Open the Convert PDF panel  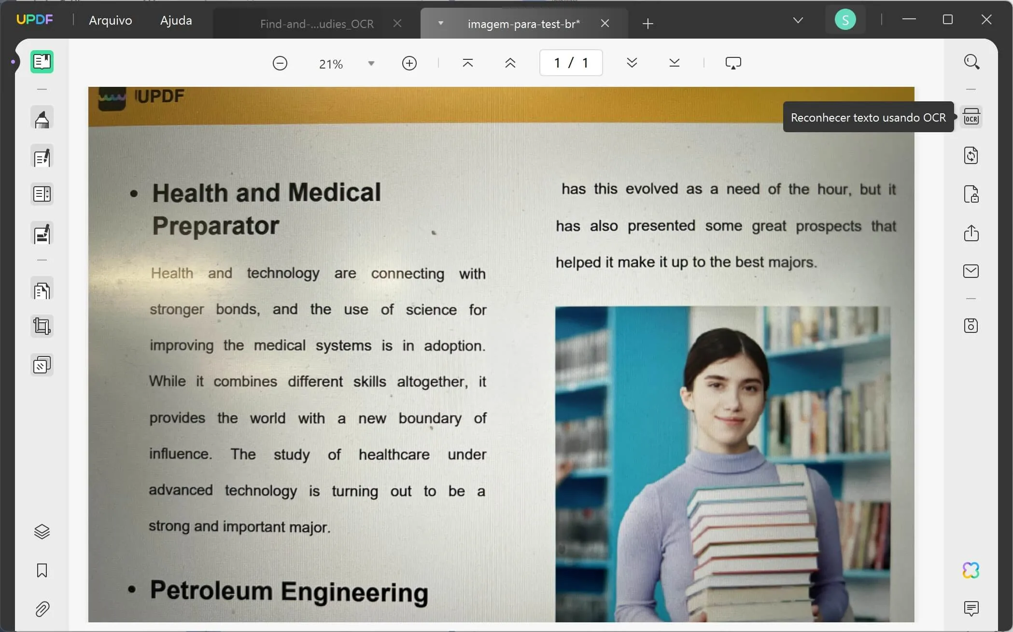pos(971,154)
